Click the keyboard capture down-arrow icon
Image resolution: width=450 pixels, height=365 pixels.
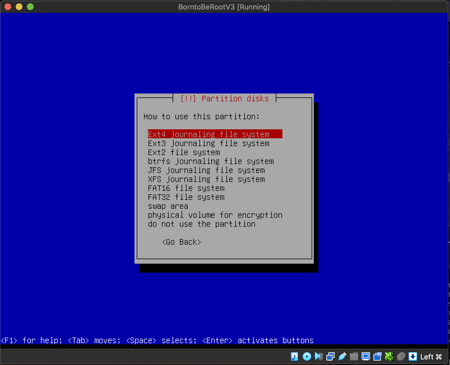click(x=413, y=356)
